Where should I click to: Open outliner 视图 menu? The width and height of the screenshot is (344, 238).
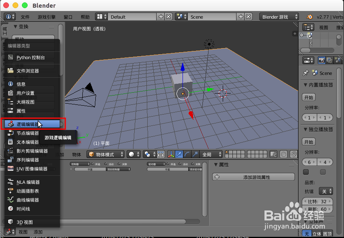tap(324, 28)
